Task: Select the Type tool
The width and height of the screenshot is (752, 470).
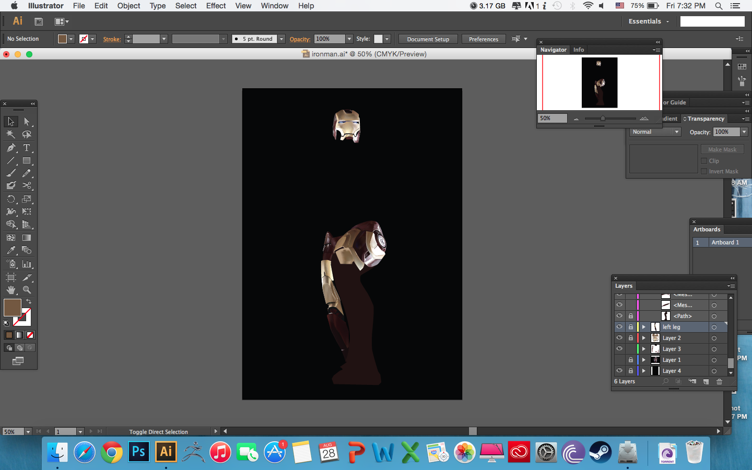Action: pyautogui.click(x=27, y=148)
